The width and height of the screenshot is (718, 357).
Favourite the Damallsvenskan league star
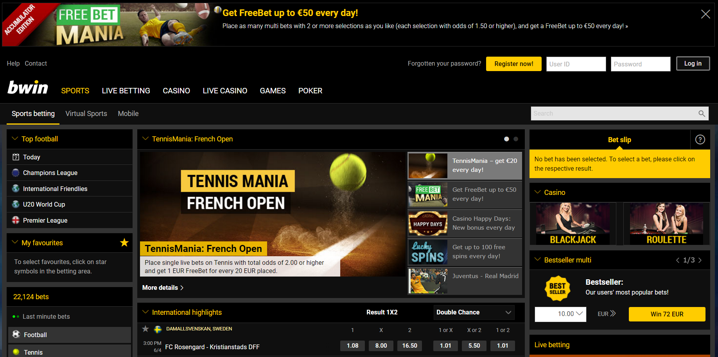pos(145,329)
